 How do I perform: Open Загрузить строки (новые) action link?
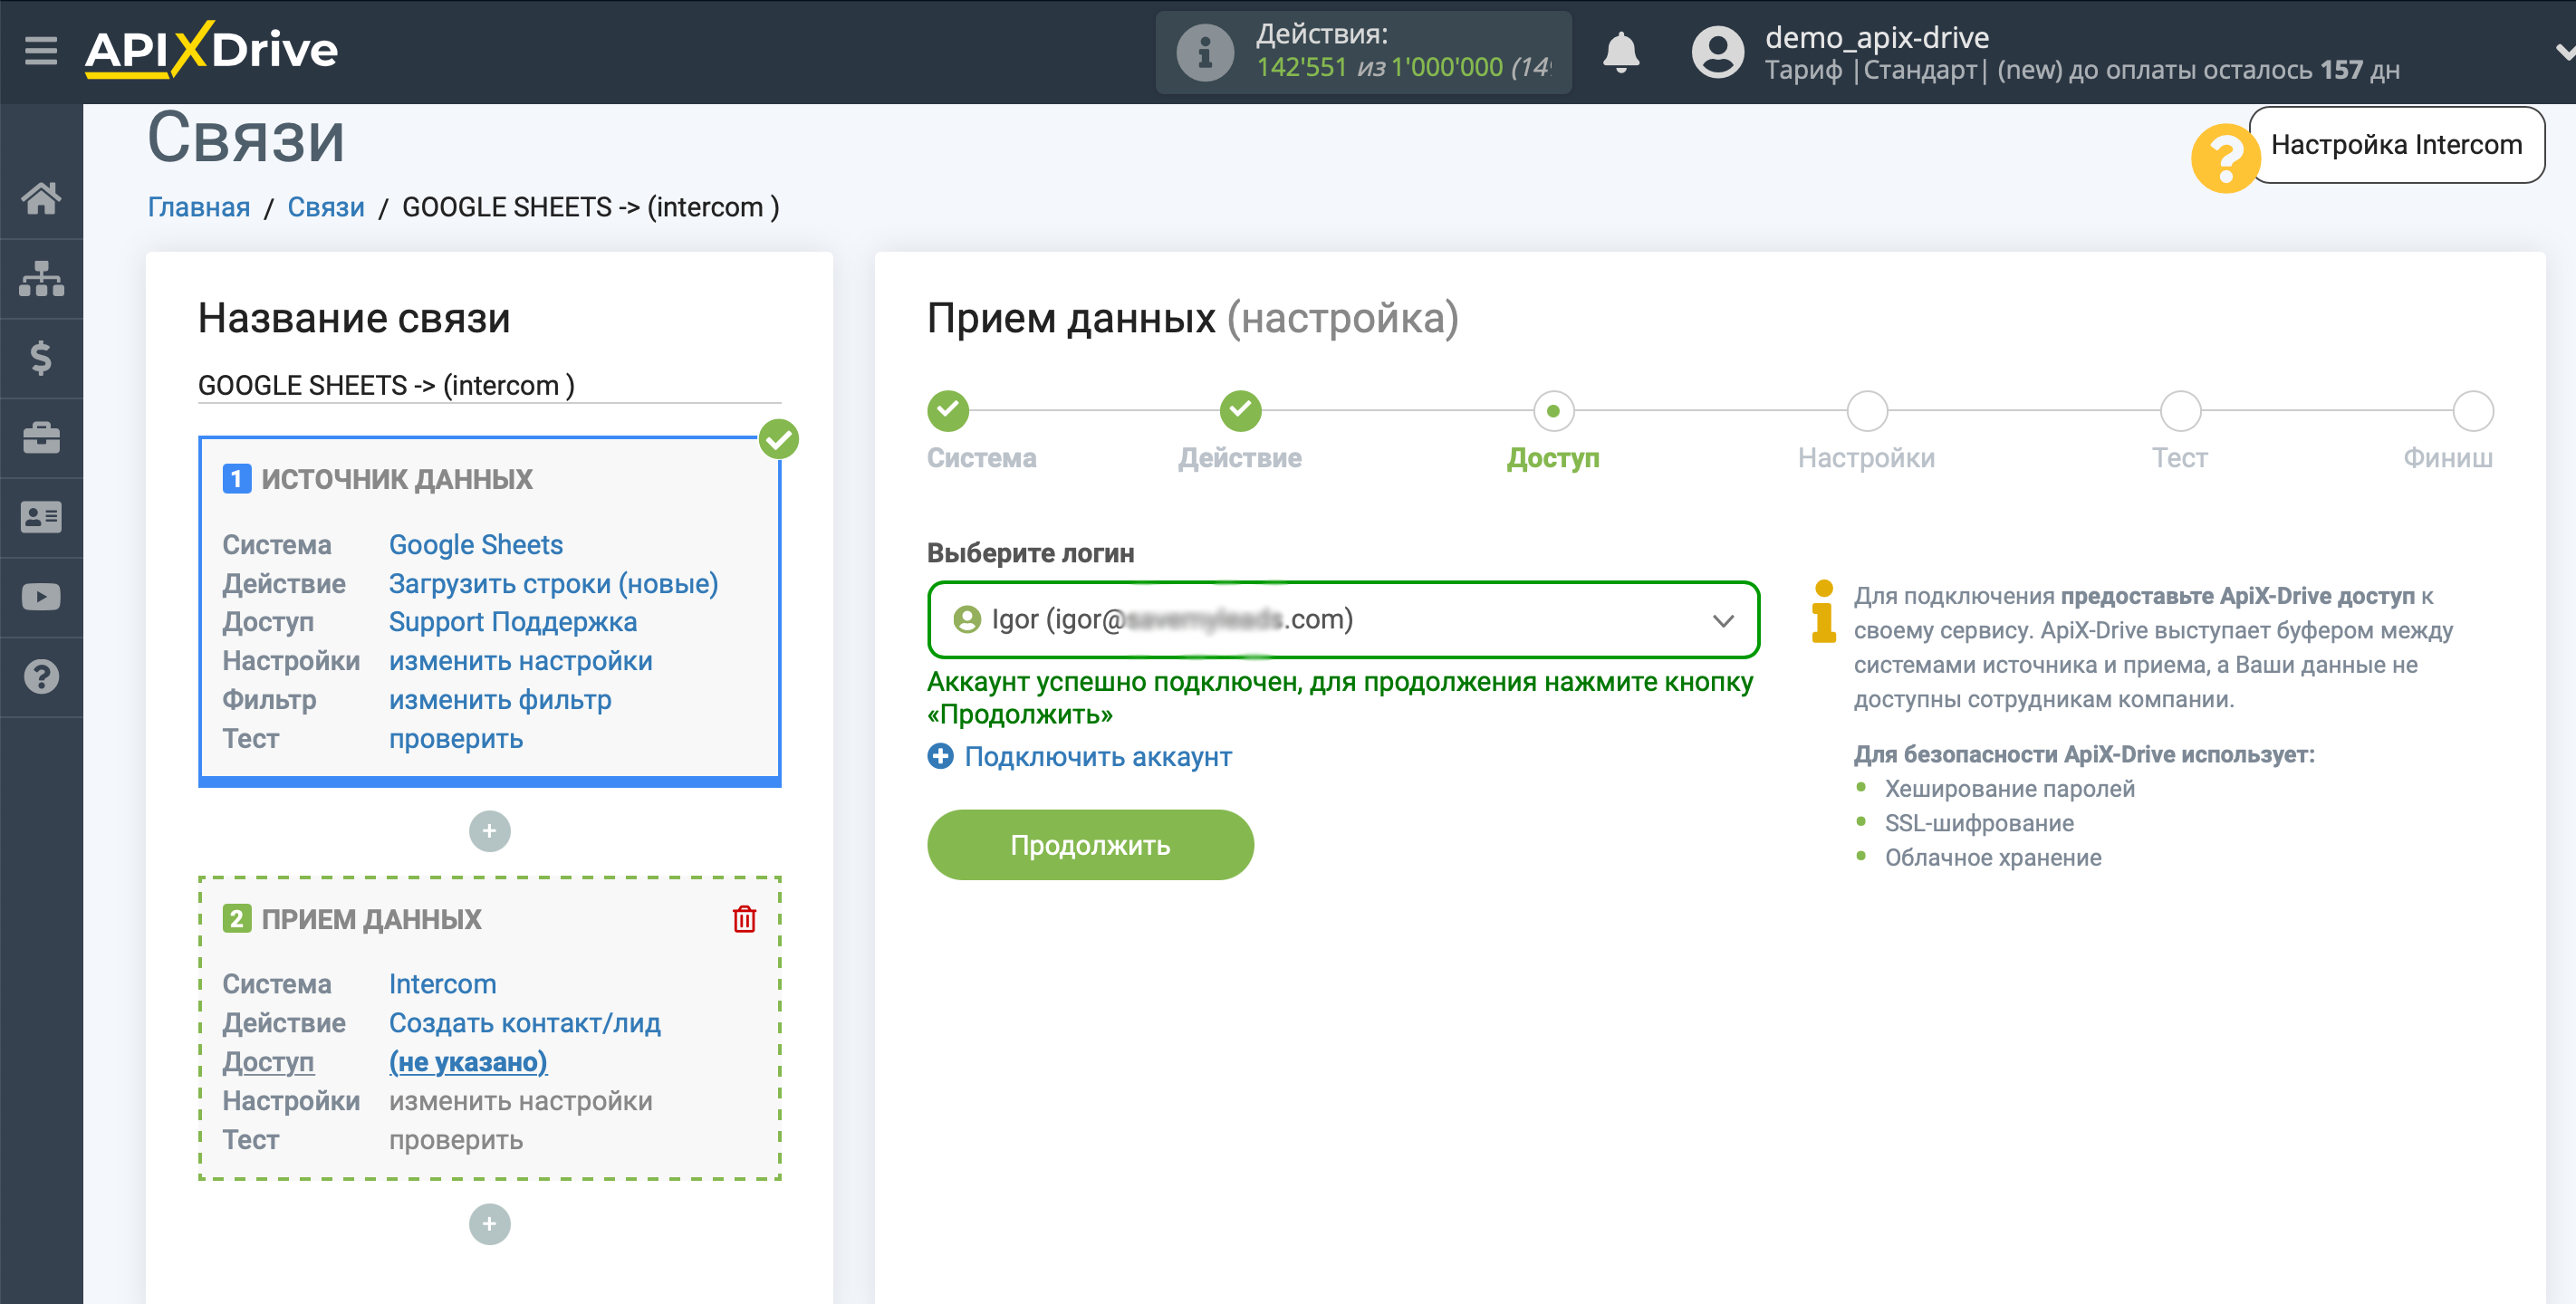coord(553,583)
